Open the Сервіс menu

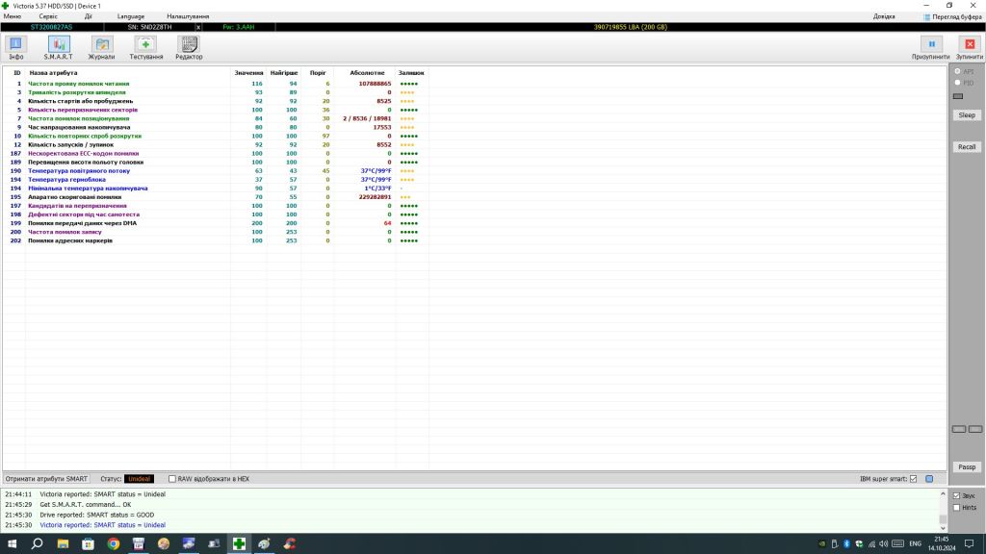[x=48, y=16]
